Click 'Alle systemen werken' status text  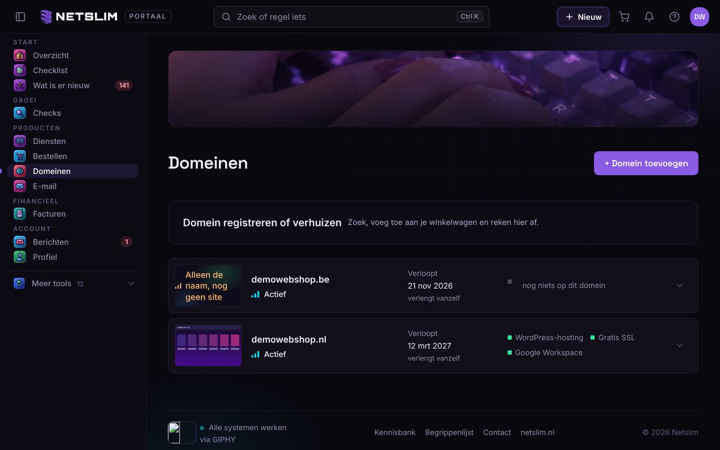coord(247,428)
